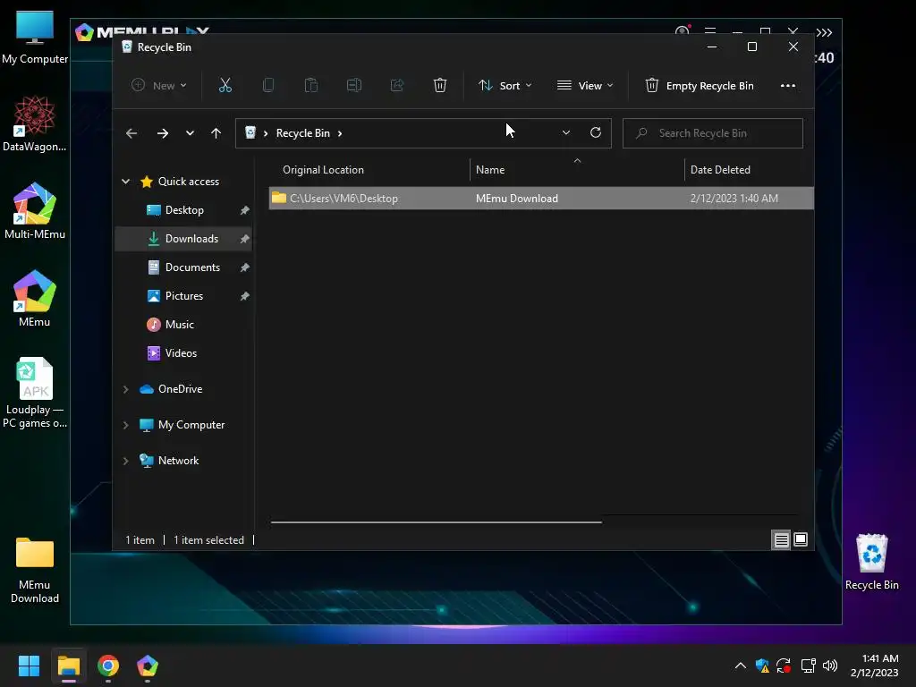Open the clock and date flyout
Screen dimensions: 916x687
[875, 666]
